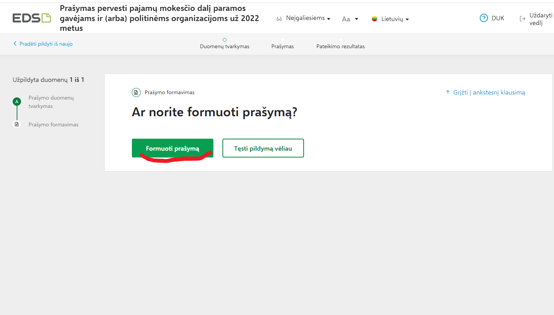Click the back chevron before Pradėti pildyti
This screenshot has width=554, height=315.
(x=15, y=44)
